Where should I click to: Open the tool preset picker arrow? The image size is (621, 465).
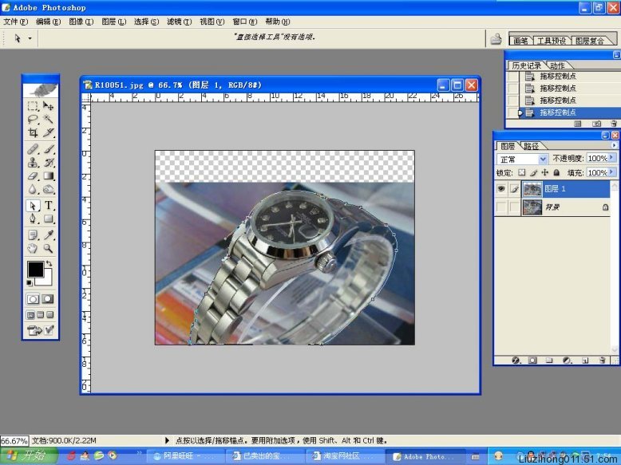tap(30, 38)
